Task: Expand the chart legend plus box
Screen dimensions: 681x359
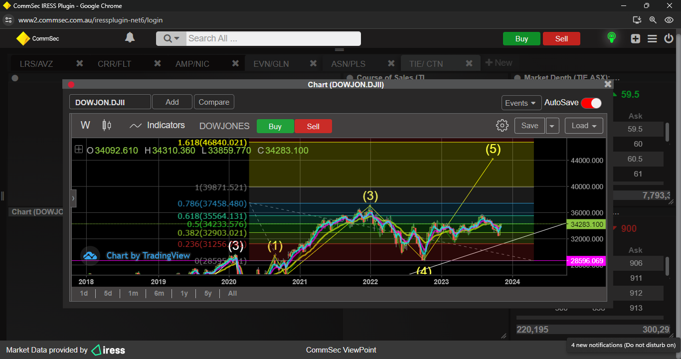Action: [79, 149]
